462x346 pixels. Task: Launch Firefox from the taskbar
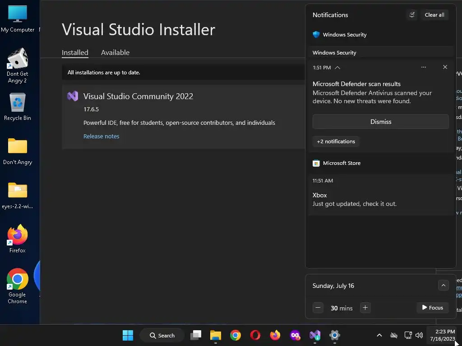coord(275,335)
